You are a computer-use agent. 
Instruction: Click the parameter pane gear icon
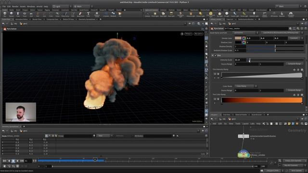pos(290,29)
